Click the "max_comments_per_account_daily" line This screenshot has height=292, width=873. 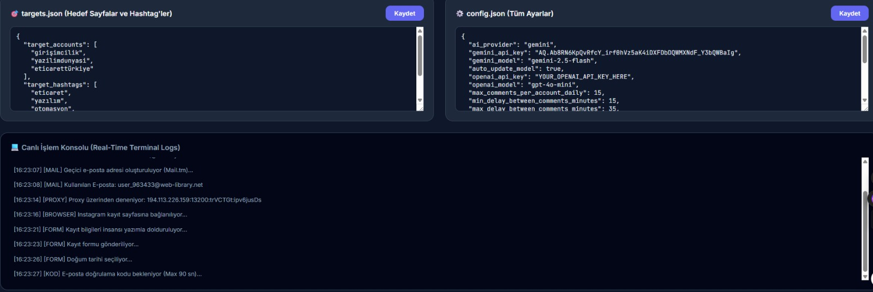(x=536, y=93)
